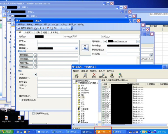The height and width of the screenshot is (134, 168).
Task: Check 這是郵寄地址 in the front contact window
Action: pyautogui.click(x=20, y=100)
